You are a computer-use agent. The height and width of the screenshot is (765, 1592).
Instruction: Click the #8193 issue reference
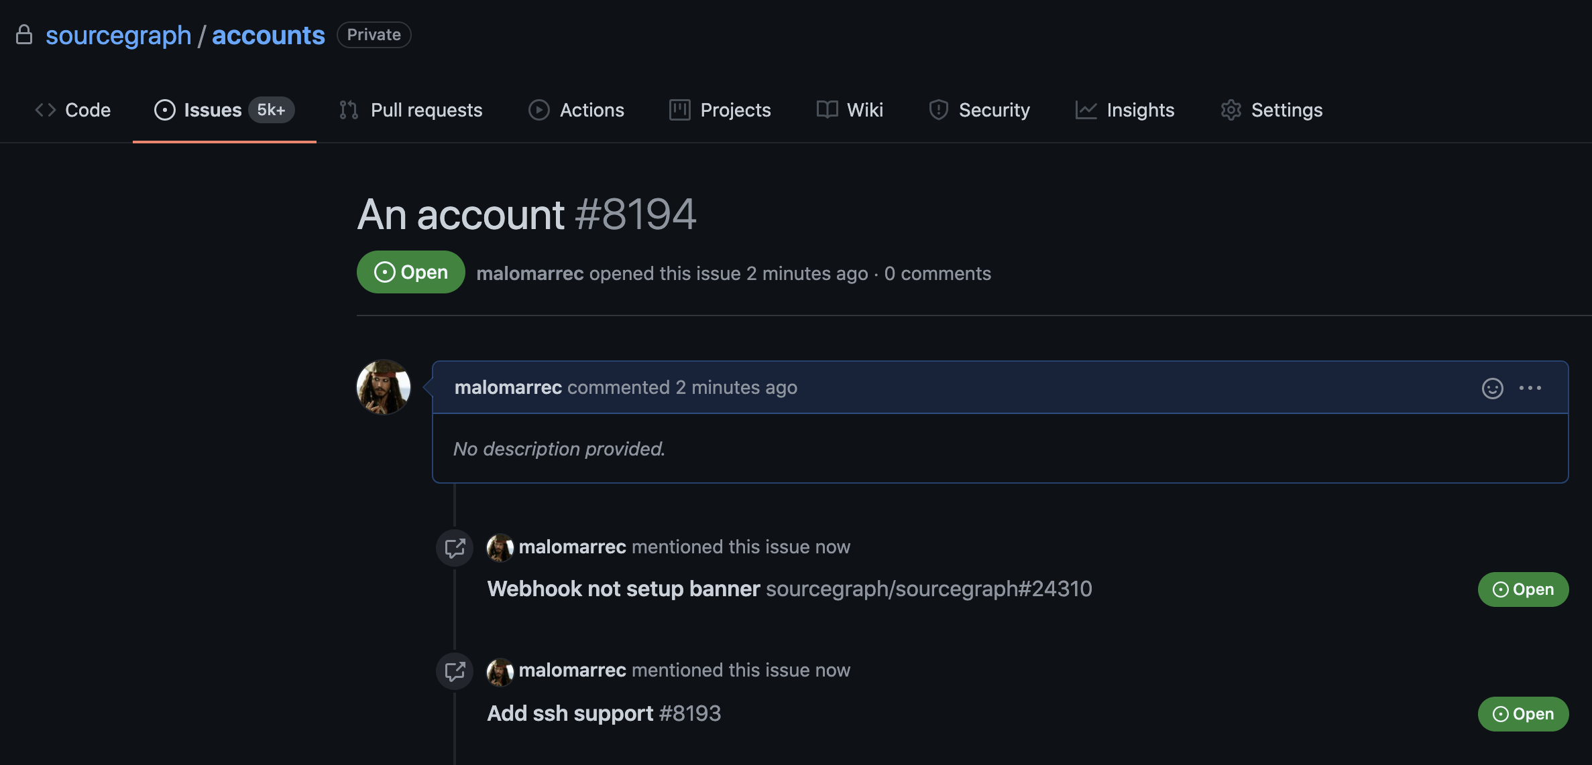click(690, 713)
